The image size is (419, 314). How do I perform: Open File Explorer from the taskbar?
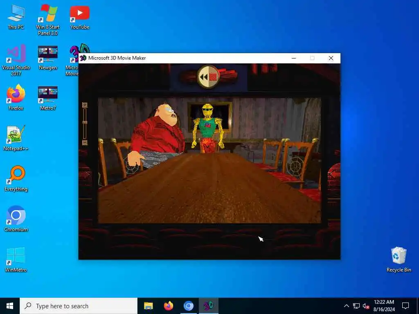click(x=148, y=306)
